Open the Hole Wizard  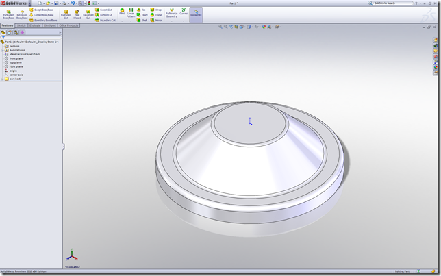(x=77, y=14)
